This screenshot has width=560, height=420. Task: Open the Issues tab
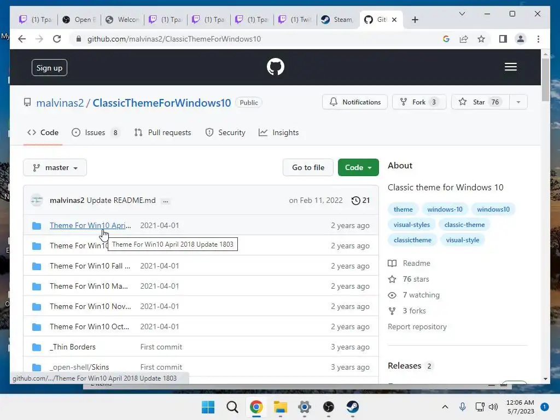[95, 132]
